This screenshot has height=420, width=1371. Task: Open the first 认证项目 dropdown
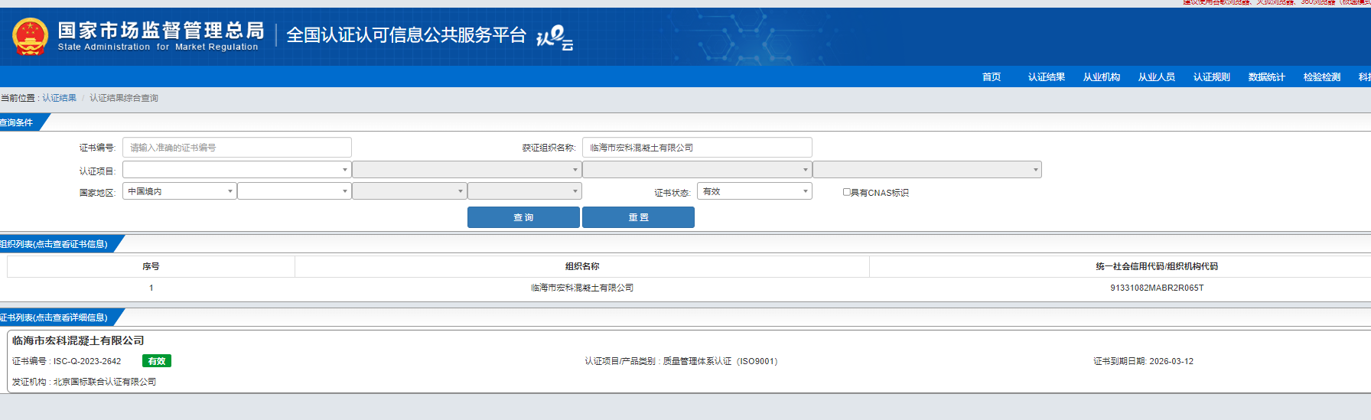click(236, 170)
